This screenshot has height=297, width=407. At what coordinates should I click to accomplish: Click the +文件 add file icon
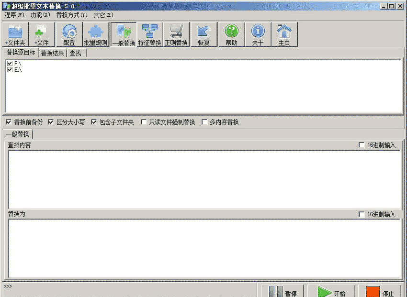point(41,33)
